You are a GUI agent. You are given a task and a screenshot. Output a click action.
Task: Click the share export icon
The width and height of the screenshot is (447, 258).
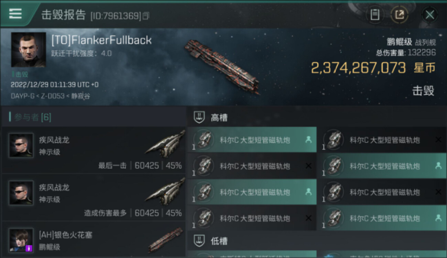coord(400,14)
